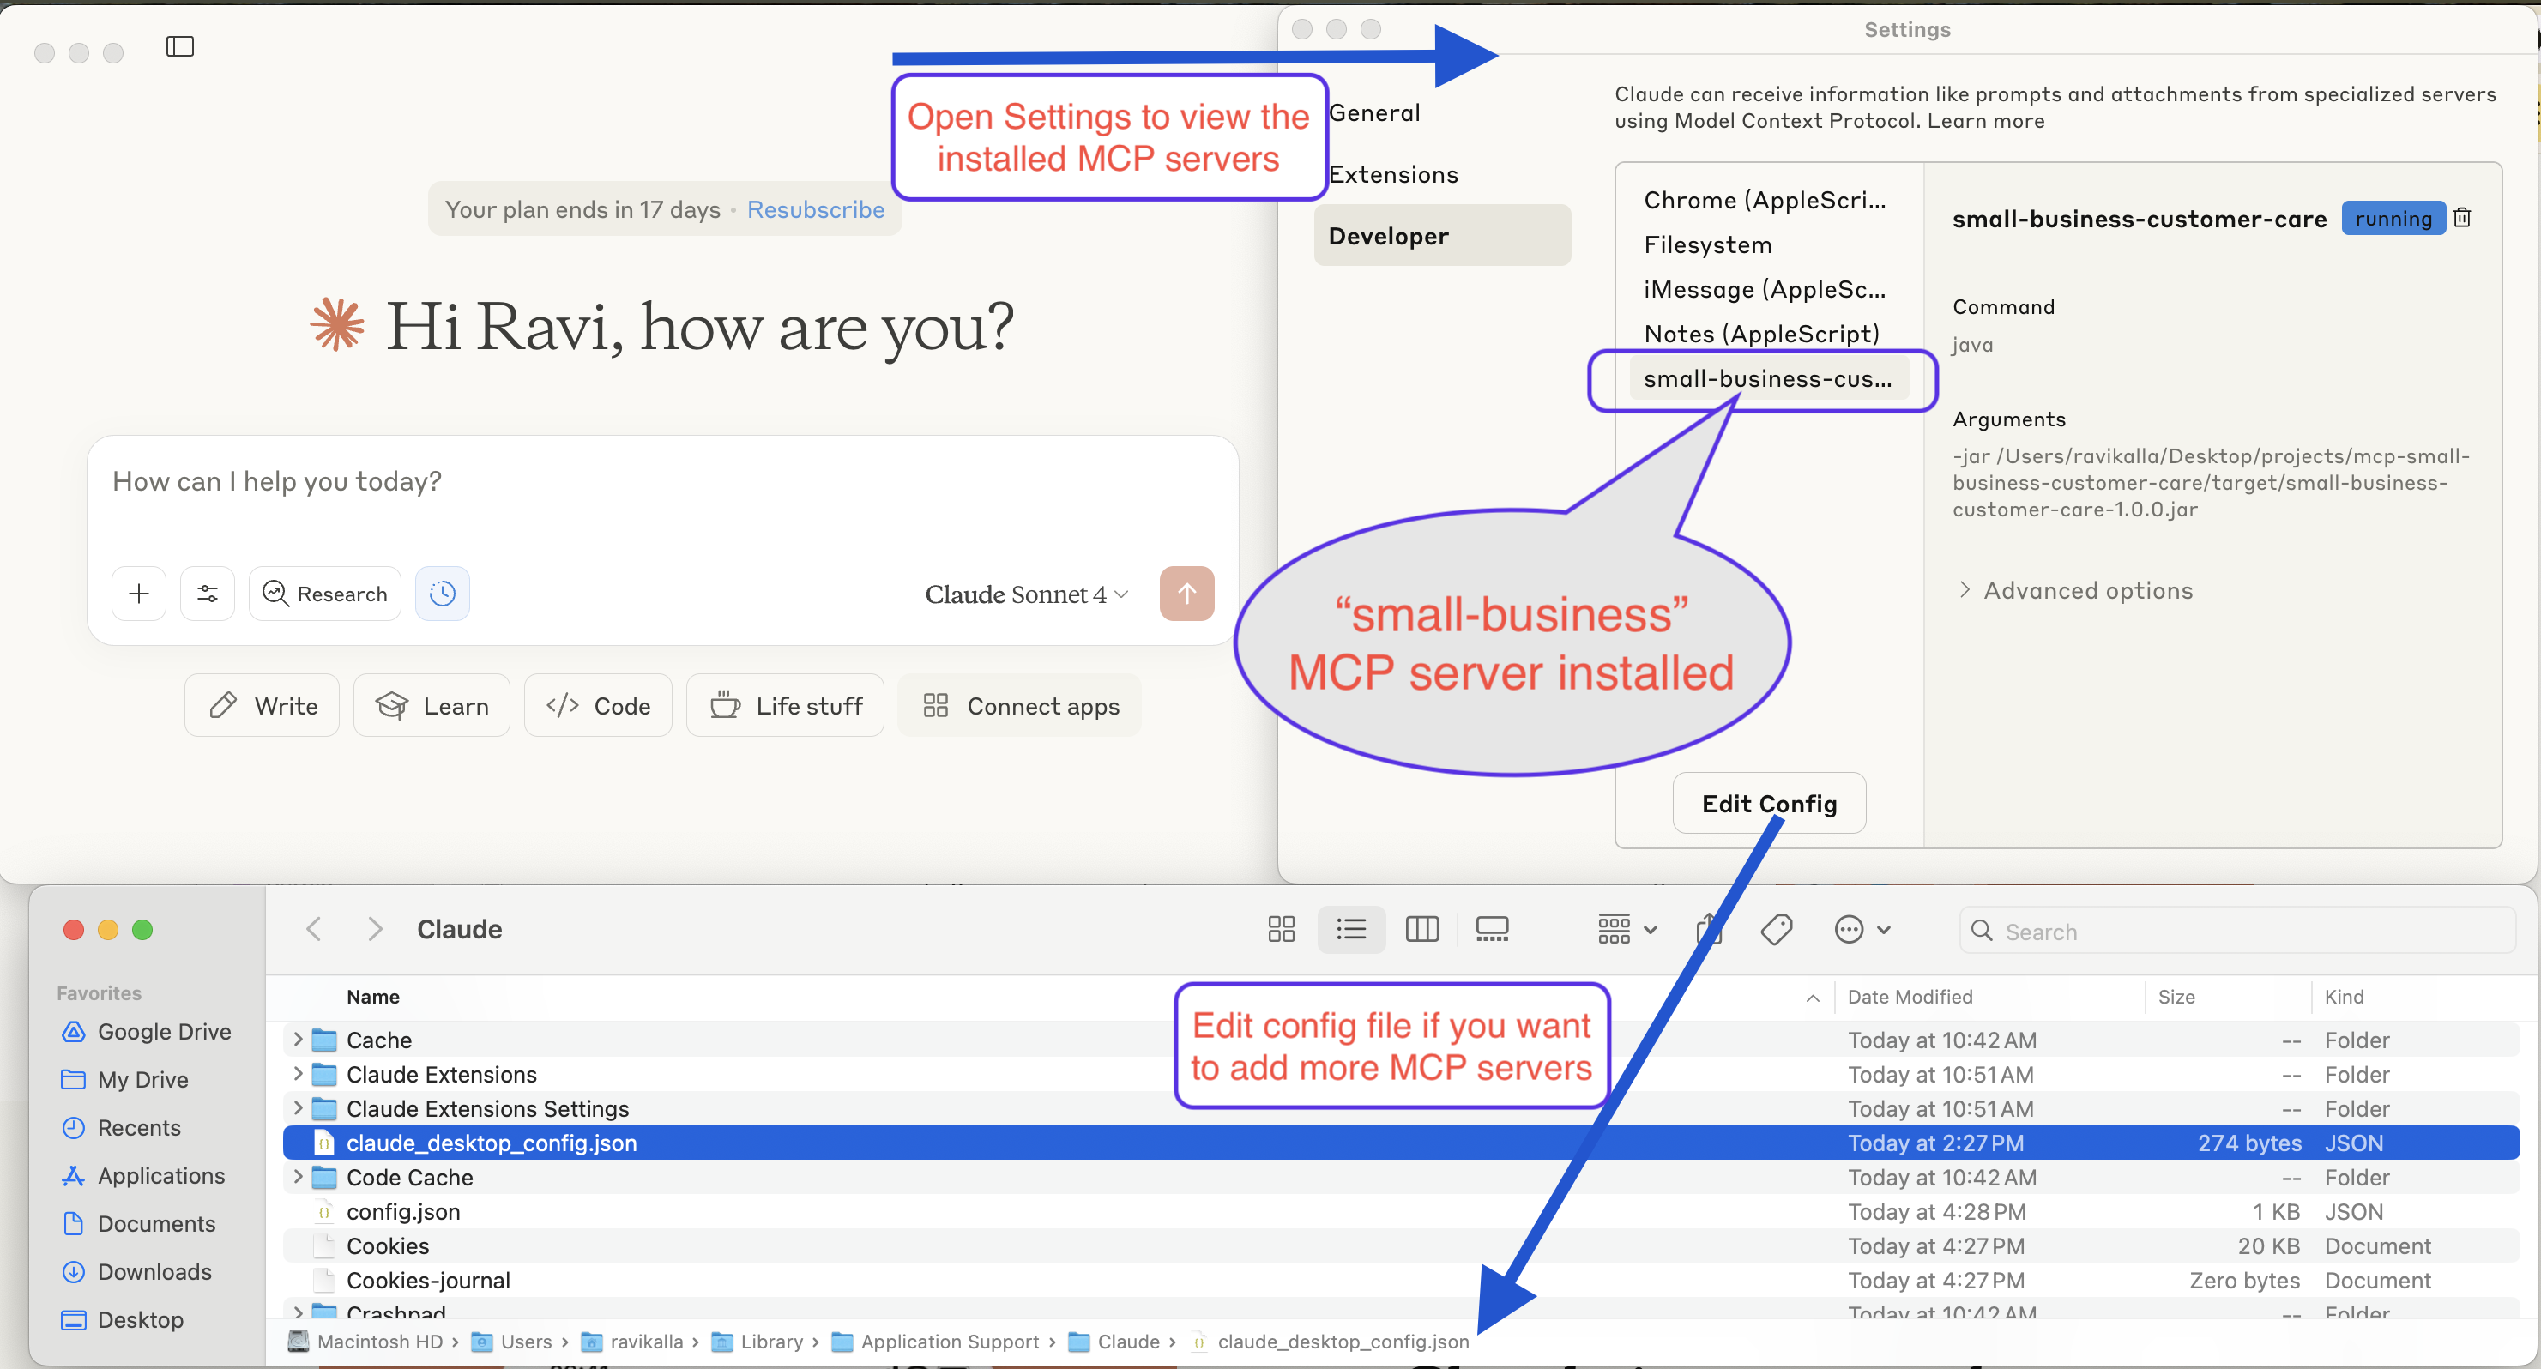Open Desktop in Finder sidebar
The image size is (2541, 1369).
[123, 1320]
